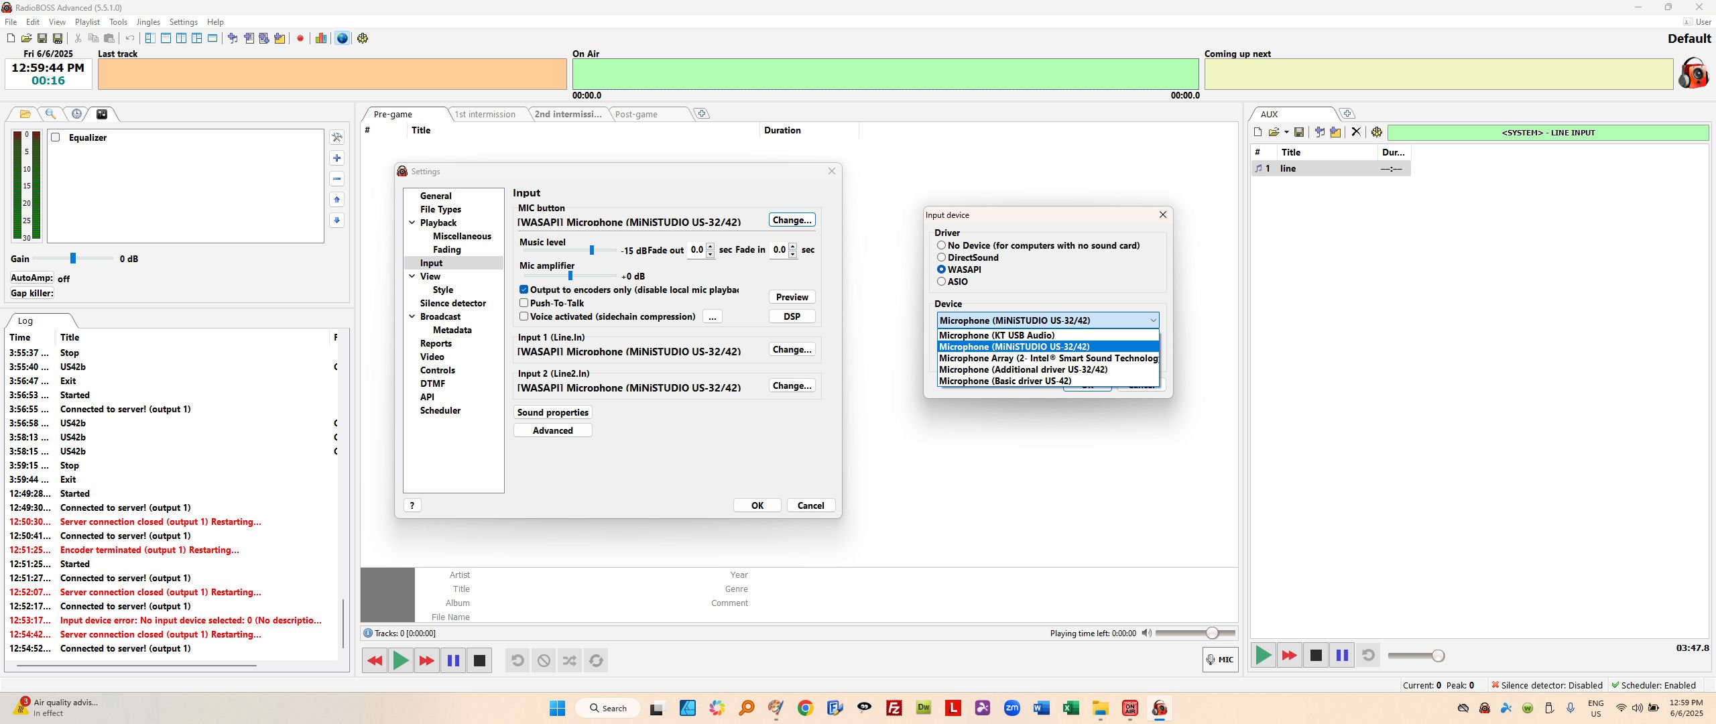Viewport: 1716px width, 724px height.
Task: Add folder to playlist from main toolbar
Action: (280, 38)
